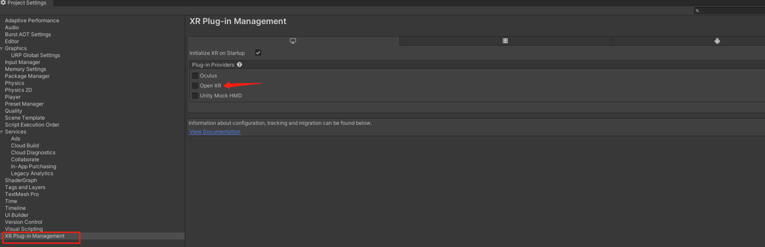The width and height of the screenshot is (765, 247).
Task: Select Cloud Build service
Action: (x=25, y=146)
